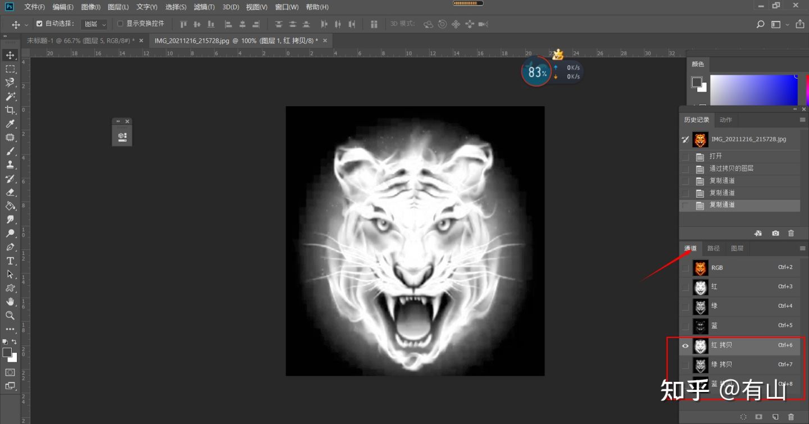Click the color picker gradient field
This screenshot has height=424, width=809.
click(x=753, y=90)
